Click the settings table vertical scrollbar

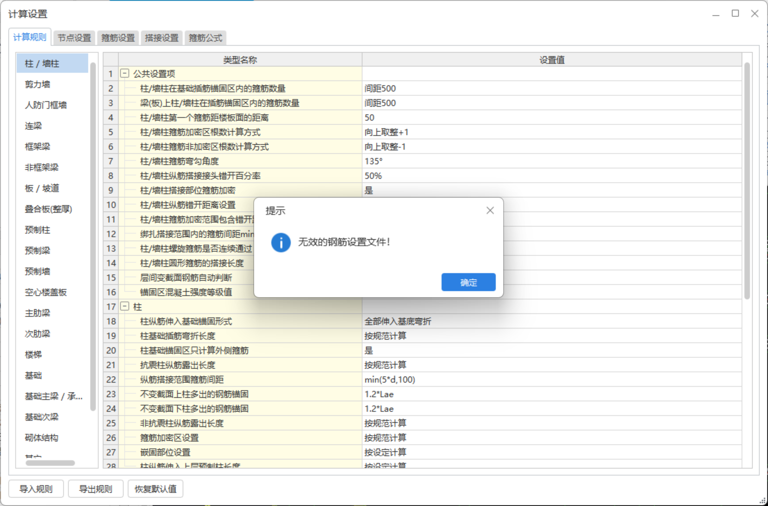[x=747, y=181]
